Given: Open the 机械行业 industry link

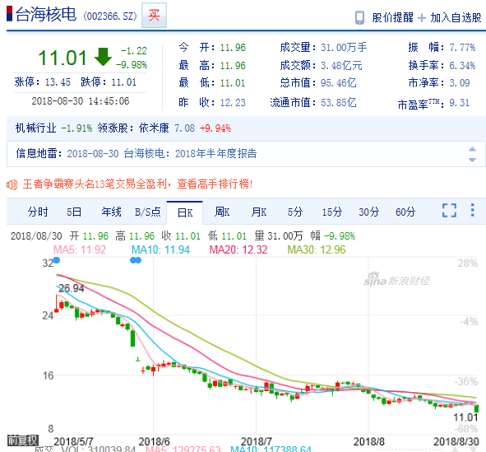Looking at the screenshot, I should point(36,128).
